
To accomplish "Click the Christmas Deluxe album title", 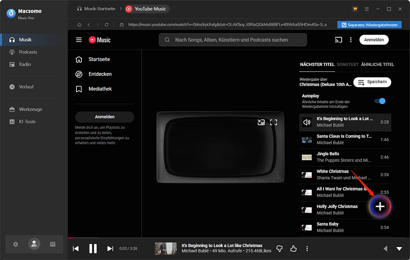I will (325, 84).
